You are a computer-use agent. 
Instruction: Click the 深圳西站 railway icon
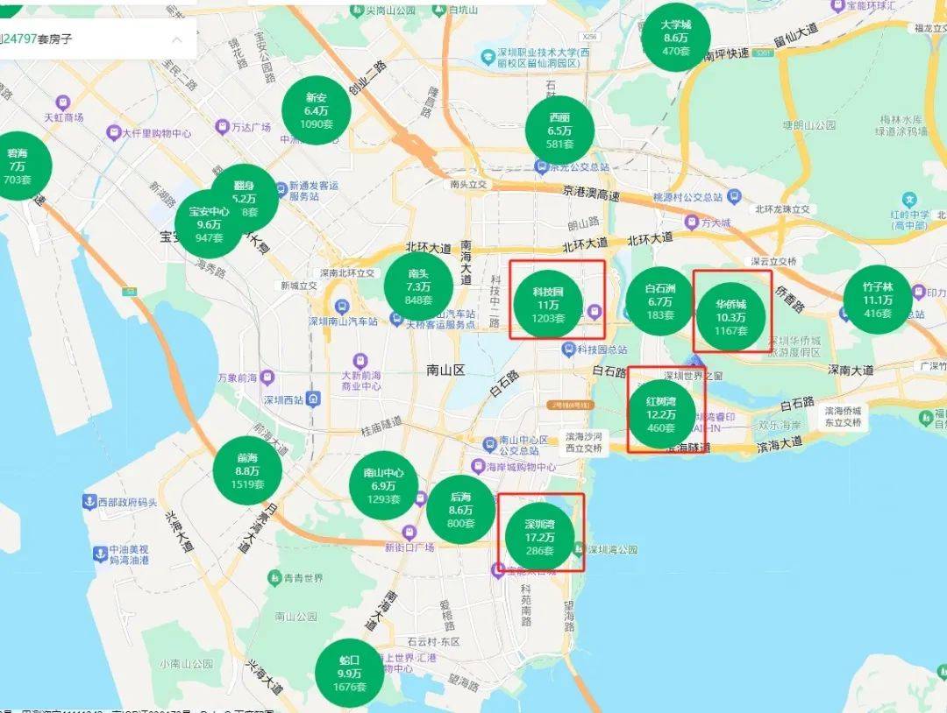(313, 399)
